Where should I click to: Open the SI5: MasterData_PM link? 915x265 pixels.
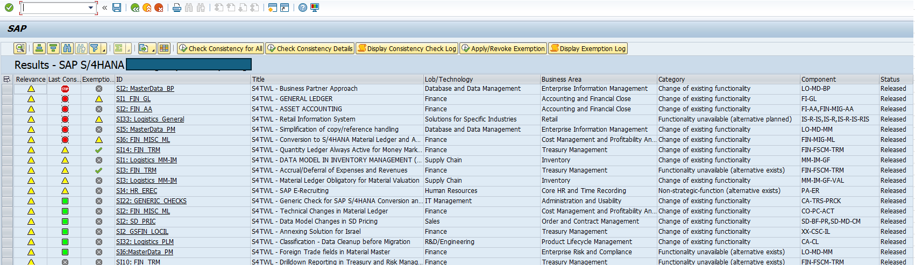(x=146, y=130)
